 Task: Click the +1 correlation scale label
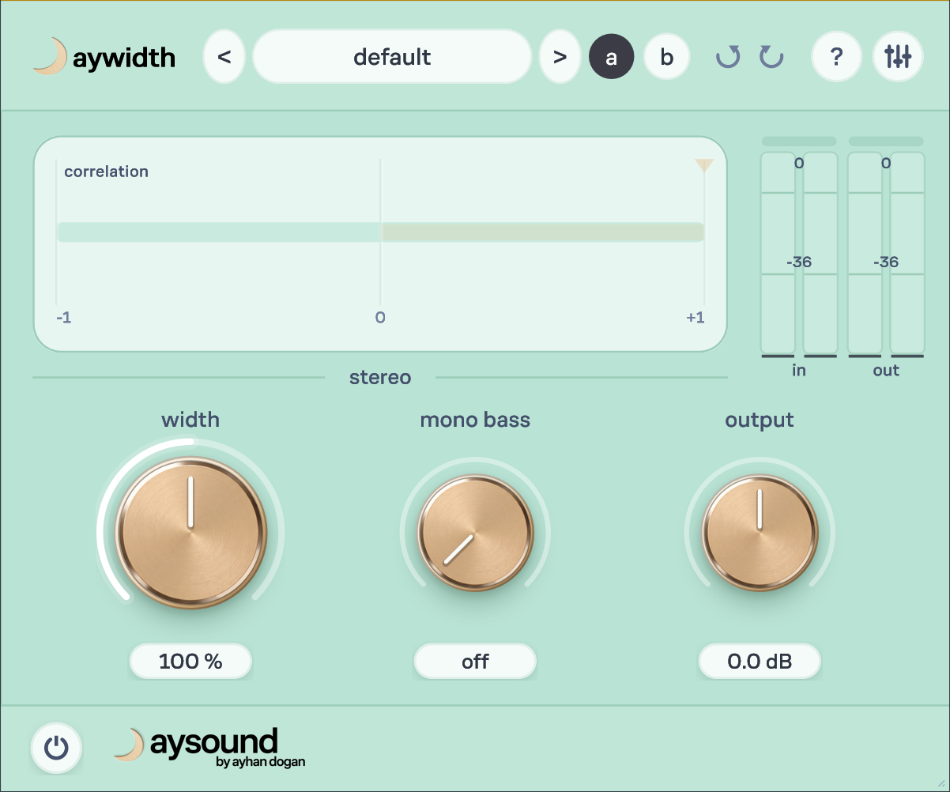(x=696, y=318)
